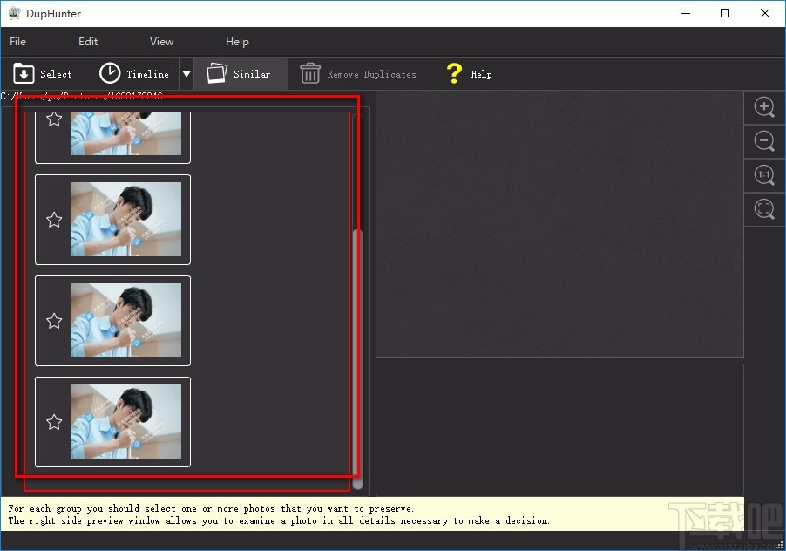This screenshot has height=551, width=786.
Task: Expand the Timeline dropdown arrow
Action: tap(186, 74)
